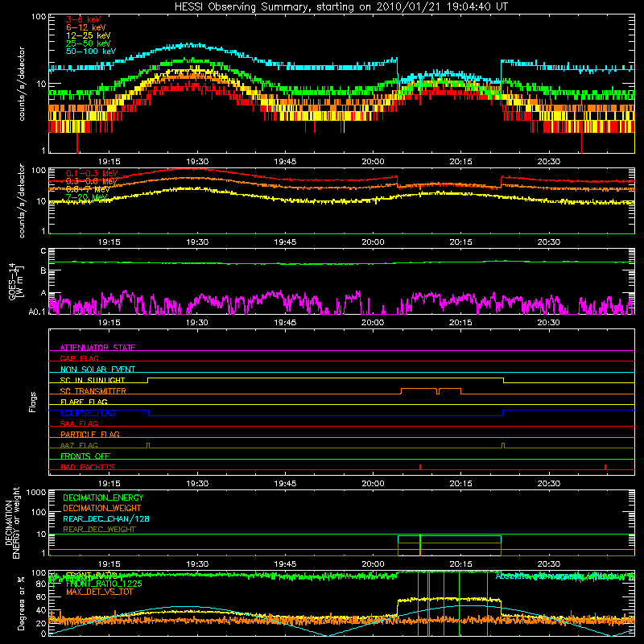Pick the 0.8-7 MeV legend label
644x644 pixels.
point(88,189)
